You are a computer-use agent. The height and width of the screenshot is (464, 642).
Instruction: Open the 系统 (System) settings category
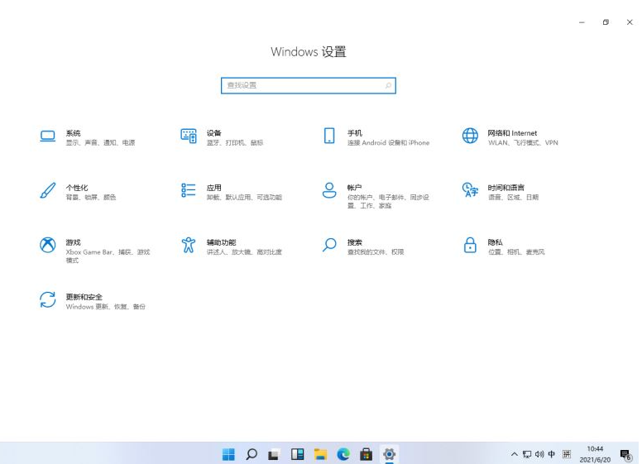(x=73, y=133)
